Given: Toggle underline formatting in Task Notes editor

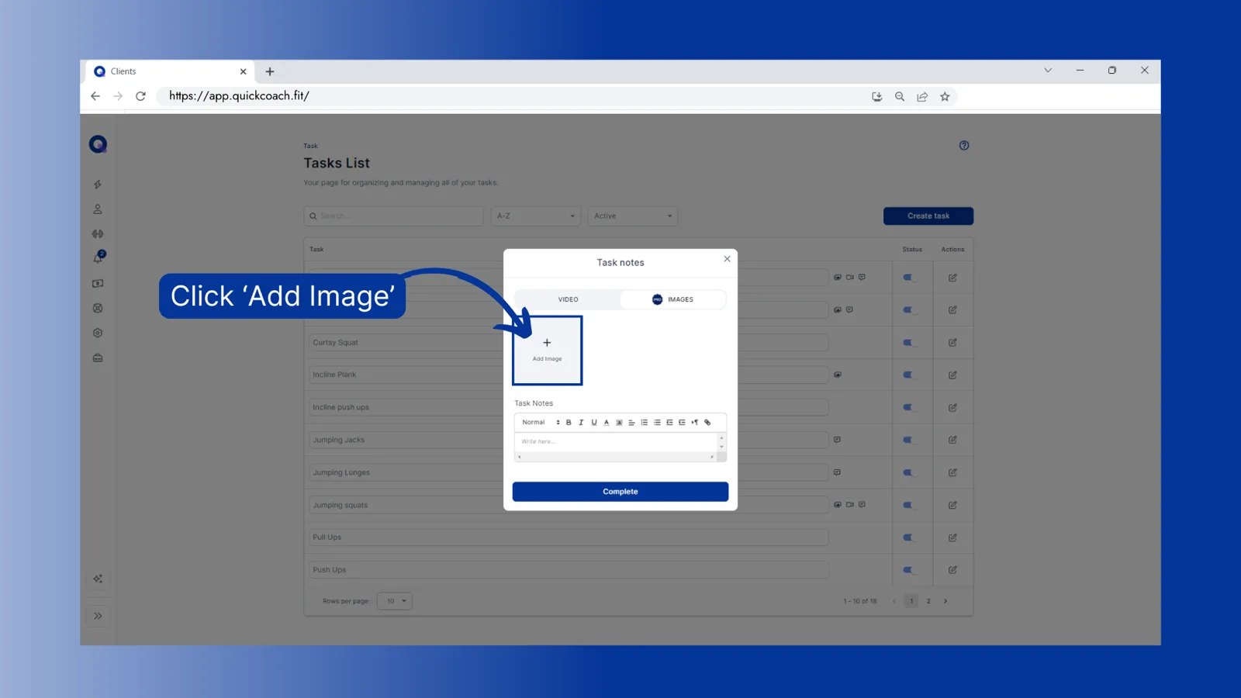Looking at the screenshot, I should (x=594, y=423).
